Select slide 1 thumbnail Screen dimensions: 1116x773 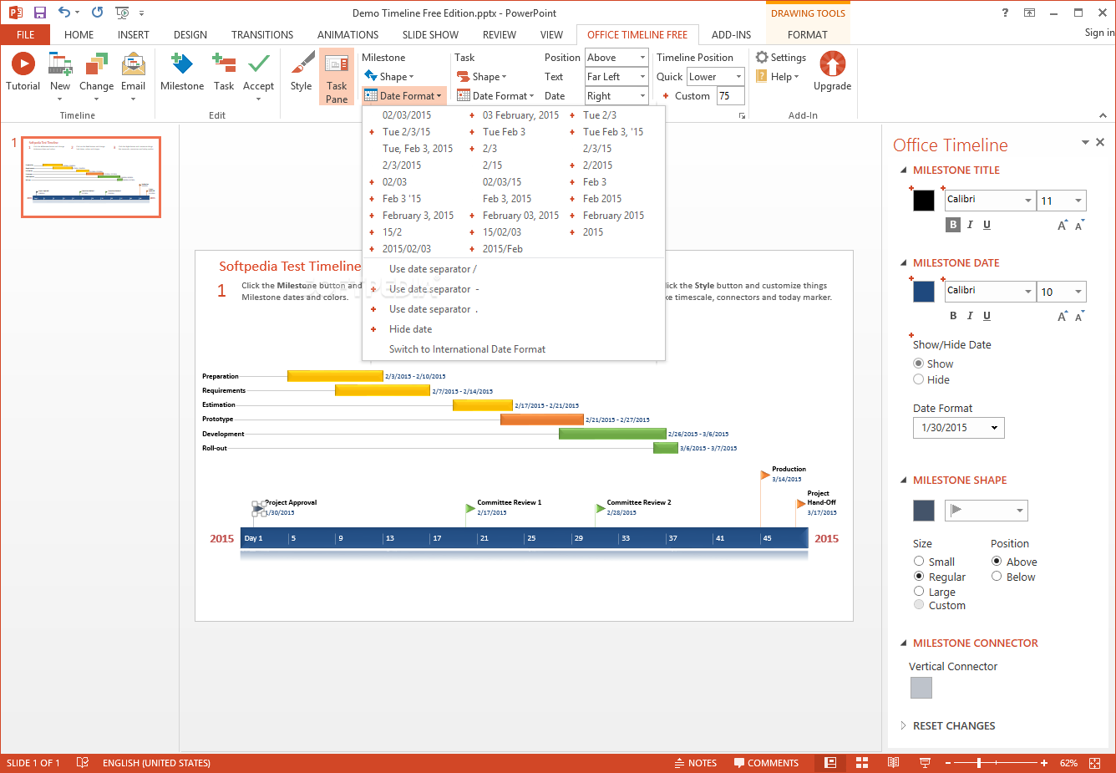point(91,177)
